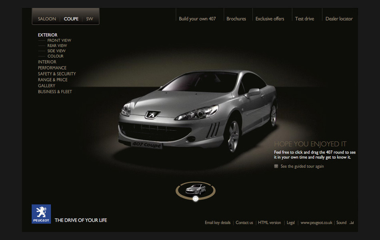This screenshot has height=240, width=380.
Task: Expand the INTERIOR section
Action: point(47,62)
